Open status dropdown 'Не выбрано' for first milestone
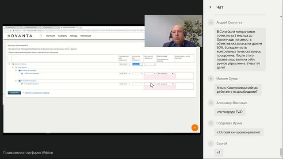This screenshot has height=159, width=283. [x=165, y=74]
